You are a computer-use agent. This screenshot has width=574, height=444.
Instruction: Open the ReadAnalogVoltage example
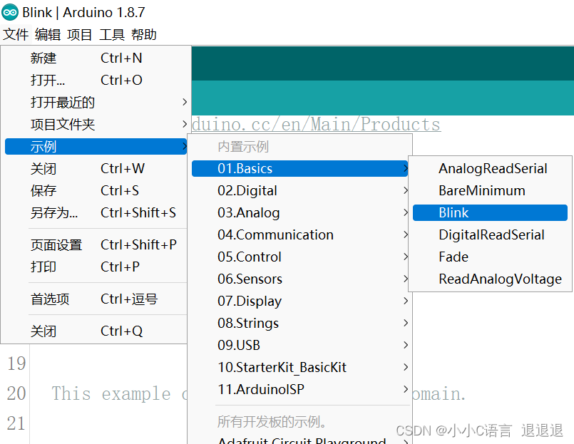[492, 279]
